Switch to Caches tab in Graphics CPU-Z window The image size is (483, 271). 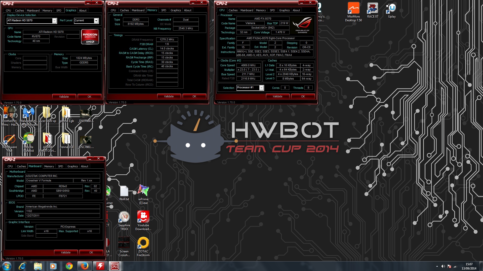tap(19, 11)
